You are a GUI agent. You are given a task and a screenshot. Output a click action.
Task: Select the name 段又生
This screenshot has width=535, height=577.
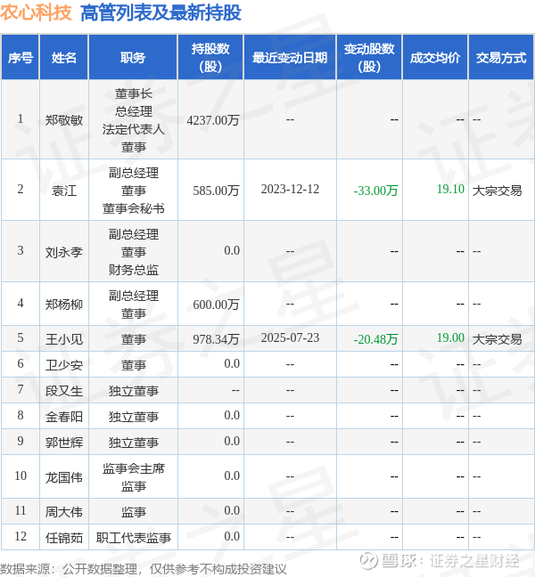64,391
